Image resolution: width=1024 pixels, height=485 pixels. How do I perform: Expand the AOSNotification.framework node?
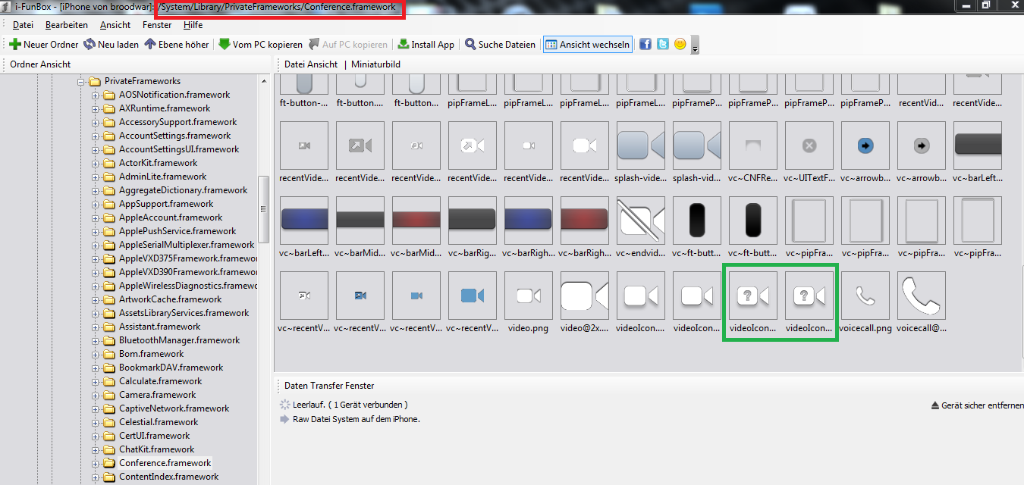click(96, 95)
